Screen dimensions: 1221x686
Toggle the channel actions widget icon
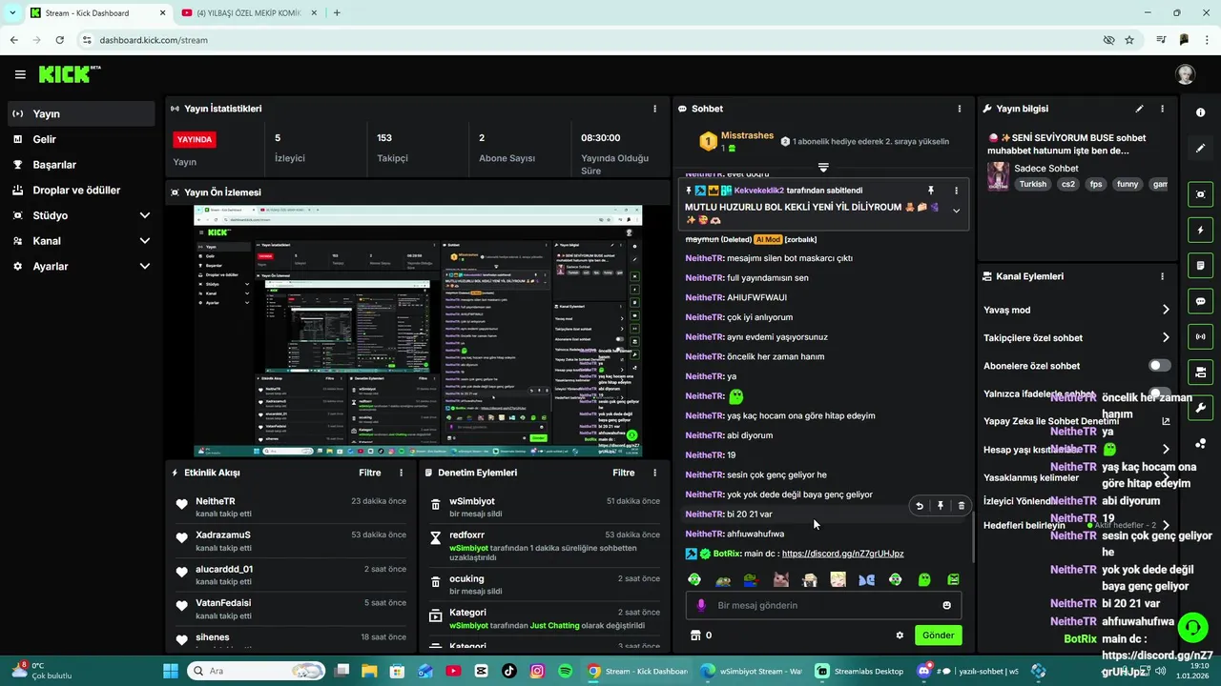(1200, 372)
